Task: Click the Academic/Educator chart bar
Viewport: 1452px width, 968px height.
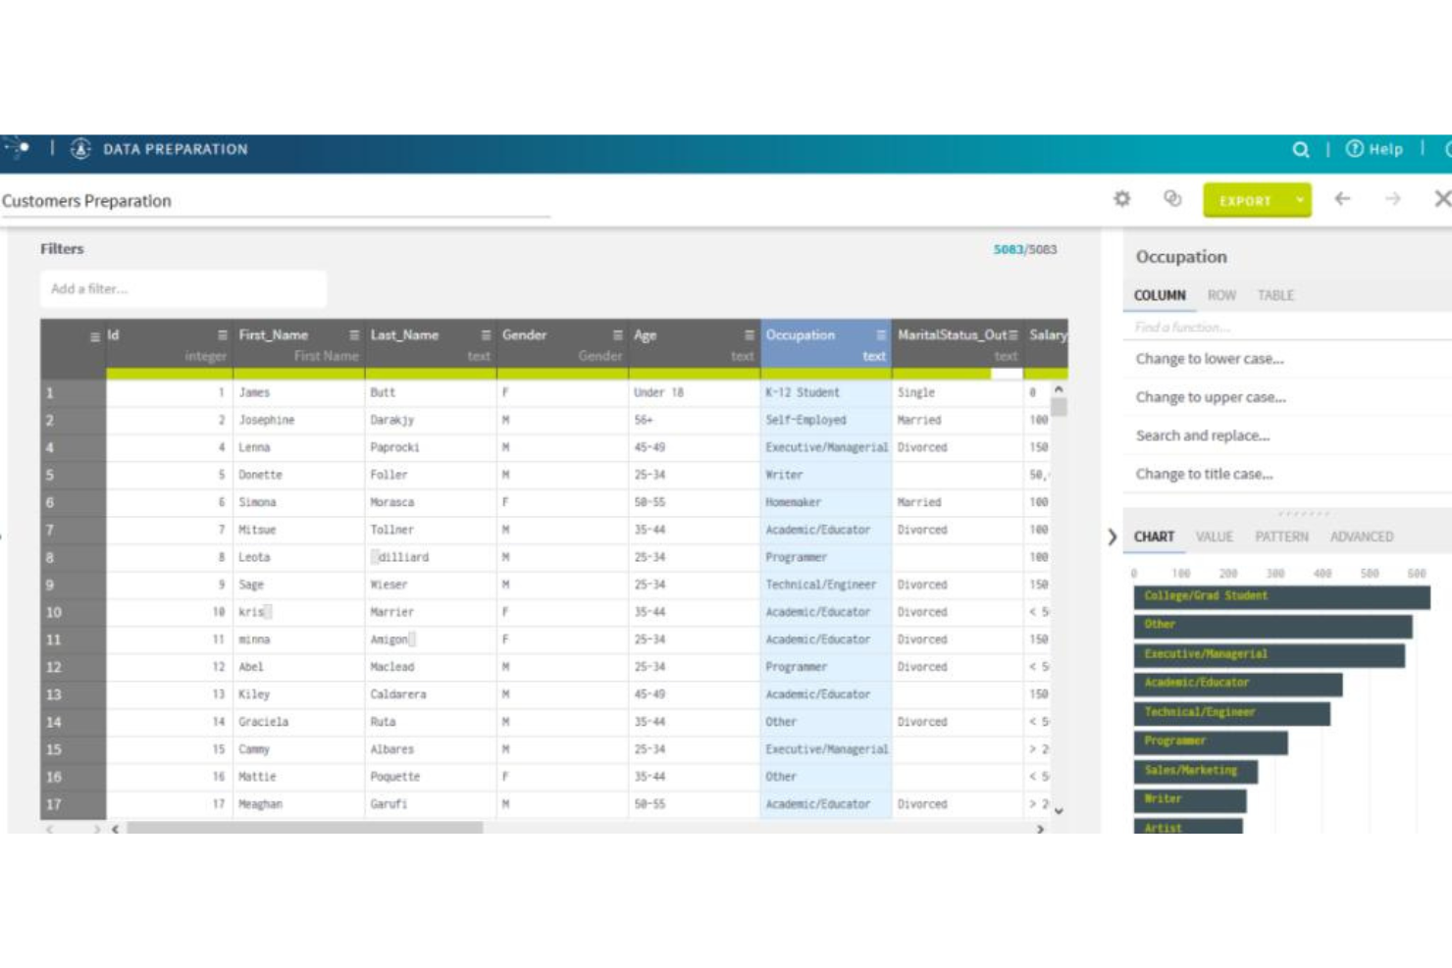Action: 1238,683
